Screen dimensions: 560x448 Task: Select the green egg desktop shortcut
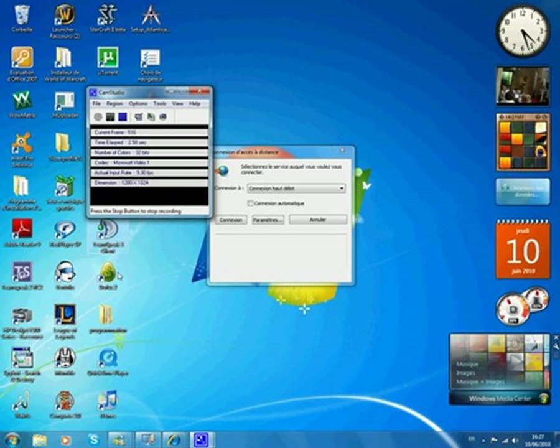pyautogui.click(x=108, y=276)
